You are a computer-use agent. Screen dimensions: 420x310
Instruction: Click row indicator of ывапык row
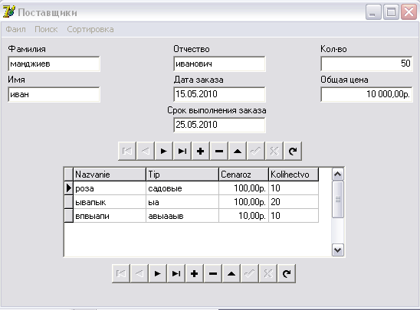69,202
